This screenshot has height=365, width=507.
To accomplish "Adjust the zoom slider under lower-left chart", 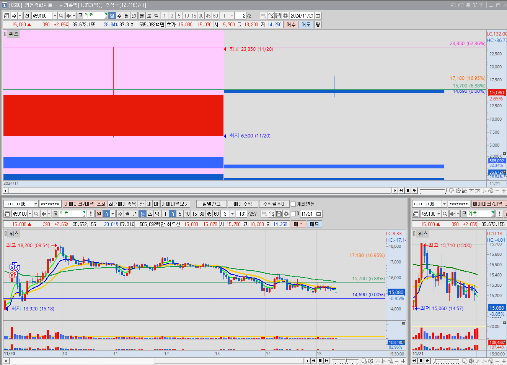I will [x=345, y=361].
